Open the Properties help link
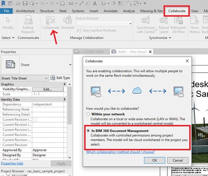 pyautogui.click(x=12, y=163)
